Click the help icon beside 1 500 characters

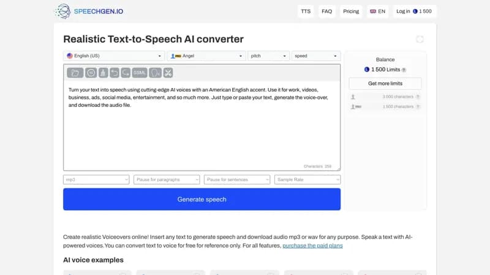point(418,106)
